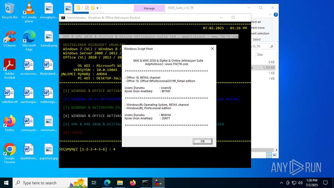Select the methodgo... Word document

coord(49,95)
